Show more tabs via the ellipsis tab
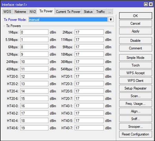Image resolution: width=155 pixels, height=141 pixels. 110,12
